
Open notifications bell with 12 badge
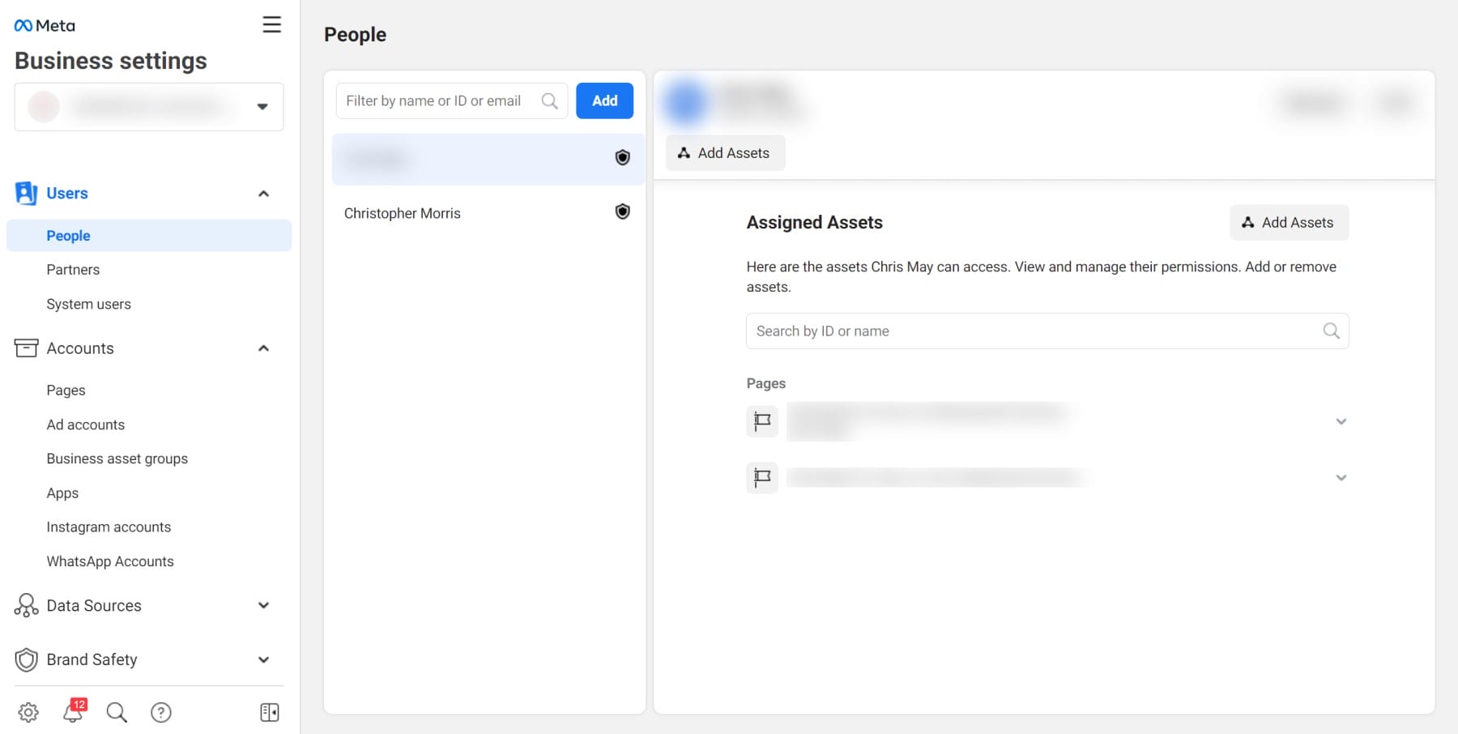(74, 711)
